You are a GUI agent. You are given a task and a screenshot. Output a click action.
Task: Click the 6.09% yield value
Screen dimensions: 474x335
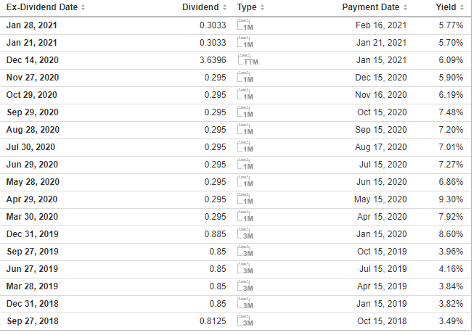pos(451,59)
